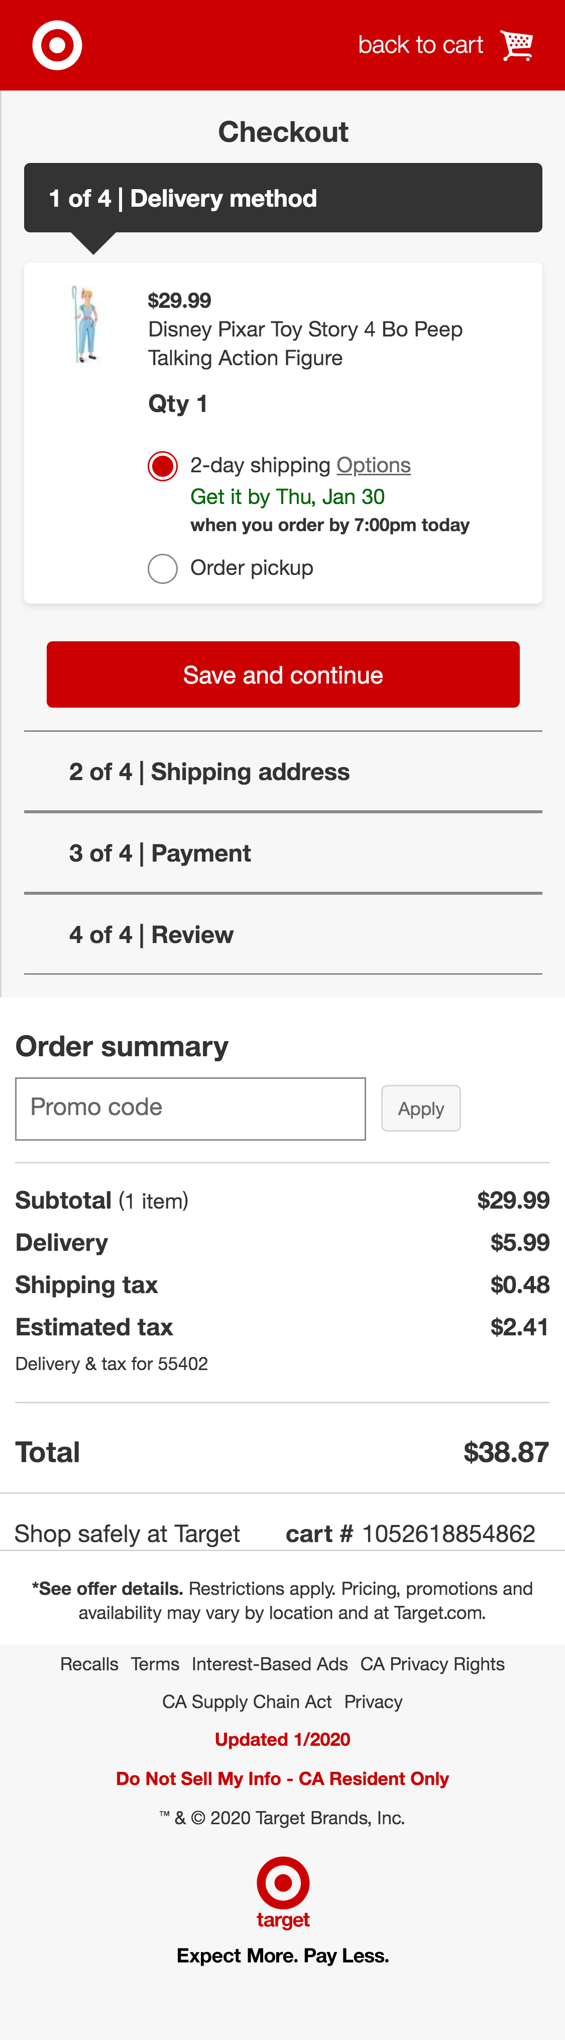
Task: Open CA Privacy Rights link
Action: [432, 1664]
